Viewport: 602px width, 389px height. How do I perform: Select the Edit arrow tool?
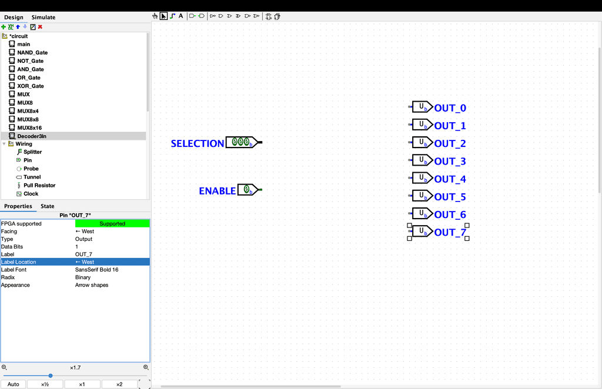click(x=163, y=16)
